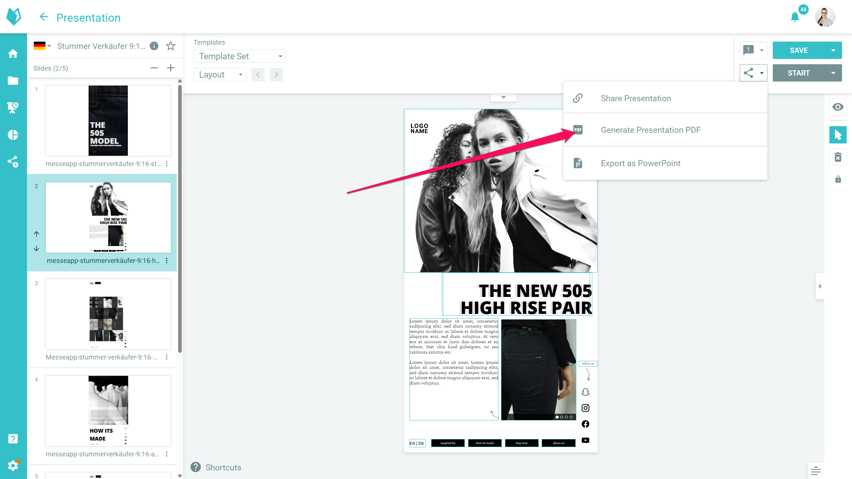852x479 pixels.
Task: Open settings gear in the sidebar
Action: click(x=13, y=465)
